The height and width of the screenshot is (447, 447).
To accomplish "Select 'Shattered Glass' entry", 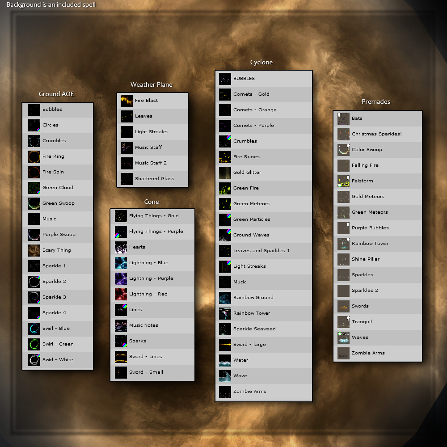I will (152, 179).
